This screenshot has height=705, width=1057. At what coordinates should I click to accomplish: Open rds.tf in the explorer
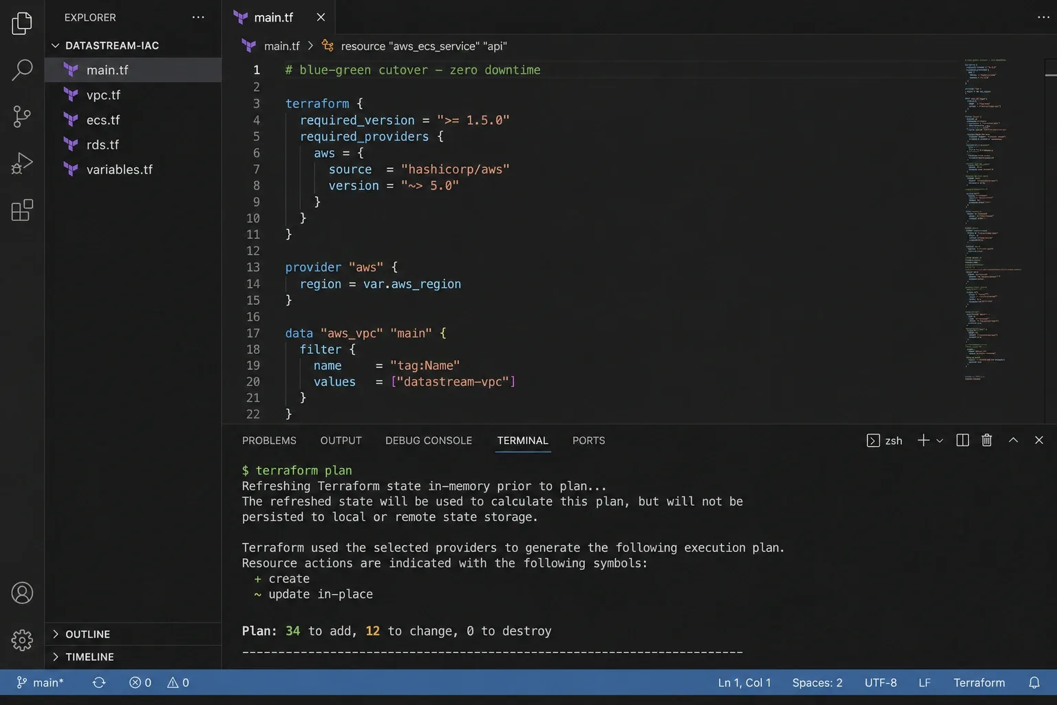click(134, 145)
